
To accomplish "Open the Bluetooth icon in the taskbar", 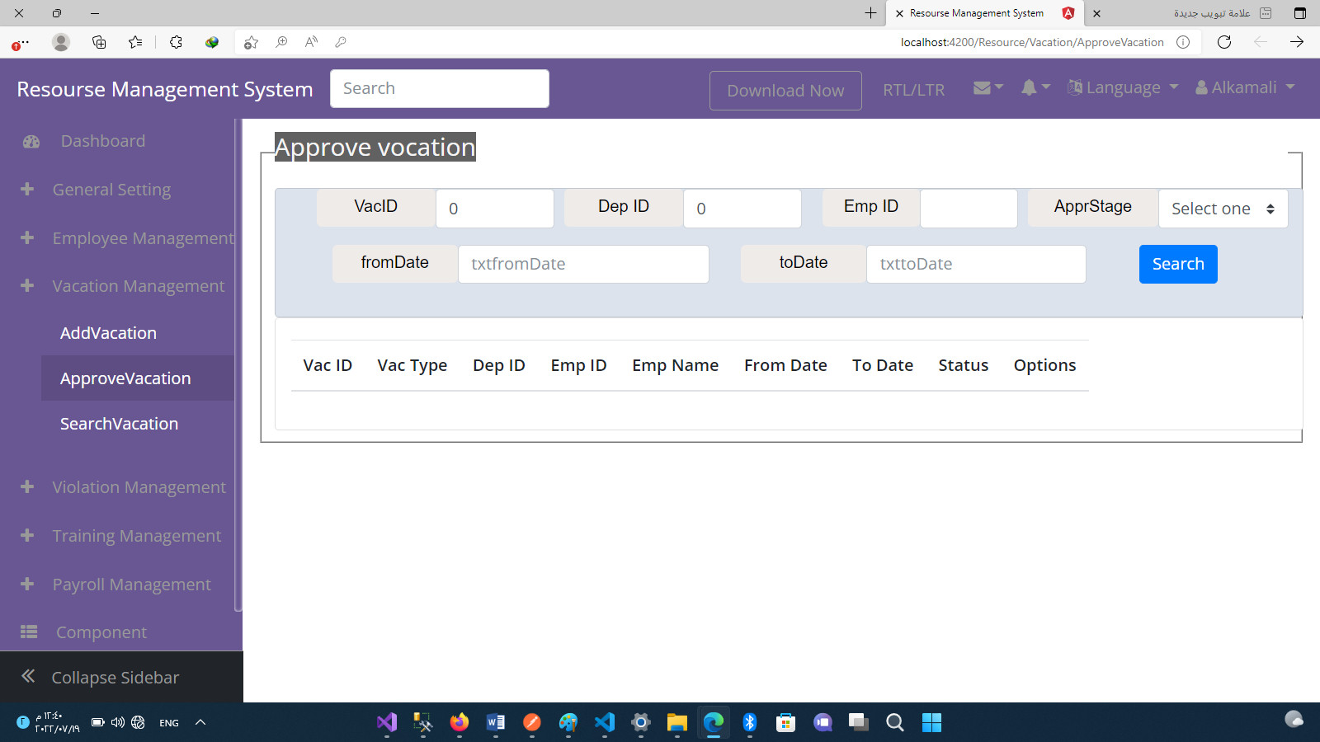I will point(749,722).
